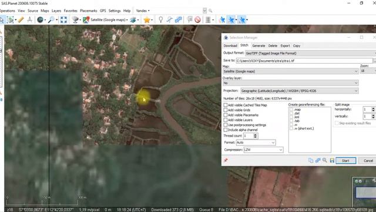This screenshot has height=212, width=376.
Task: Check the .map georeferencing file option
Action: 291,110
